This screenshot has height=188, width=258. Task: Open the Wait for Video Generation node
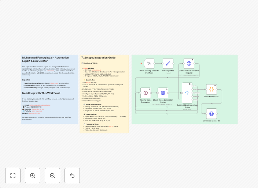tap(145, 93)
